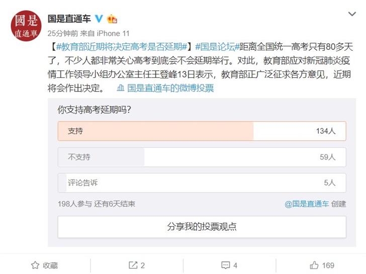Open comments with speech bubble icon
Image resolution: width=366 pixels, height=274 pixels.
click(x=229, y=265)
